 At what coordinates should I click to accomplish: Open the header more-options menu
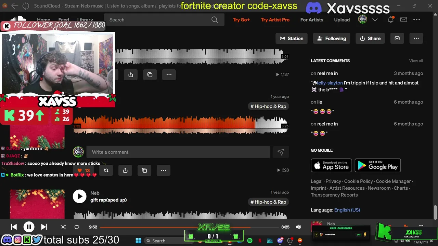[416, 20]
